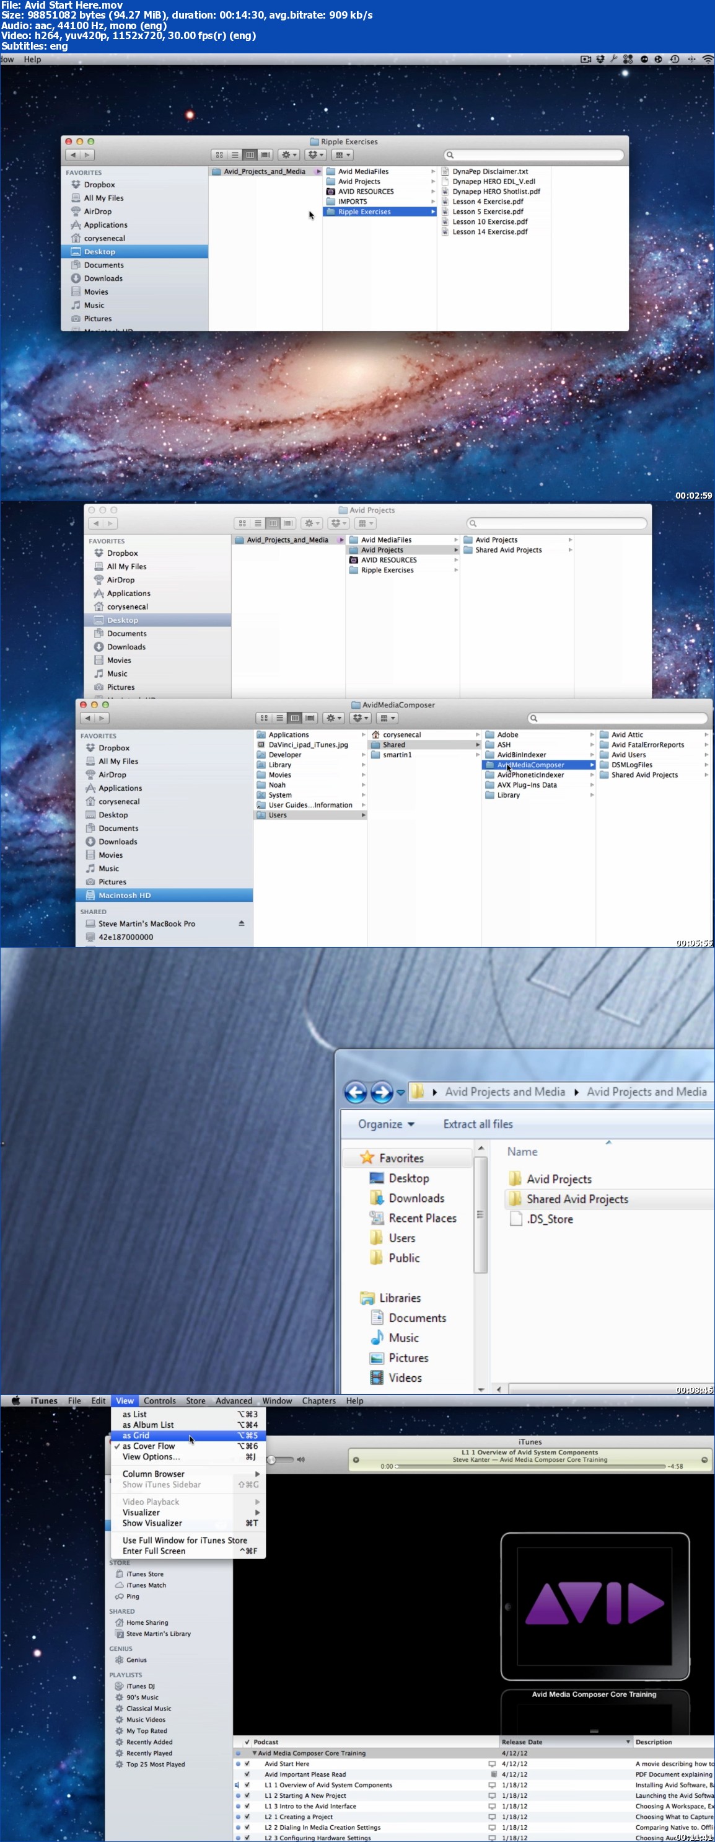
Task: Open View Options… menu entry
Action: (x=188, y=1457)
